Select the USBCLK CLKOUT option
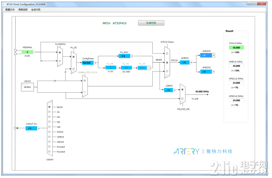This screenshot has height=178, width=272. (x=50, y=137)
